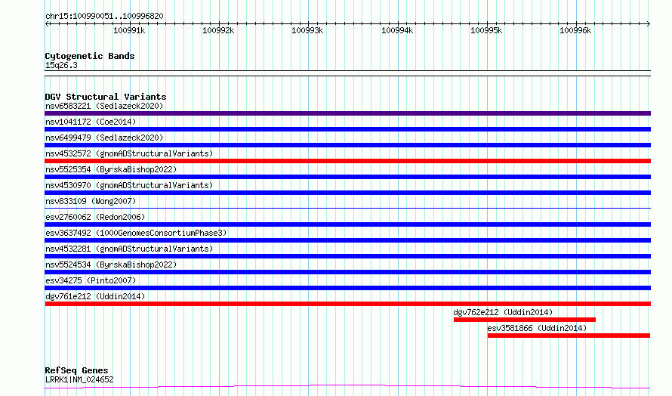Select the 100996k ruler tick label
Screen dimensions: 672x396
(575, 30)
